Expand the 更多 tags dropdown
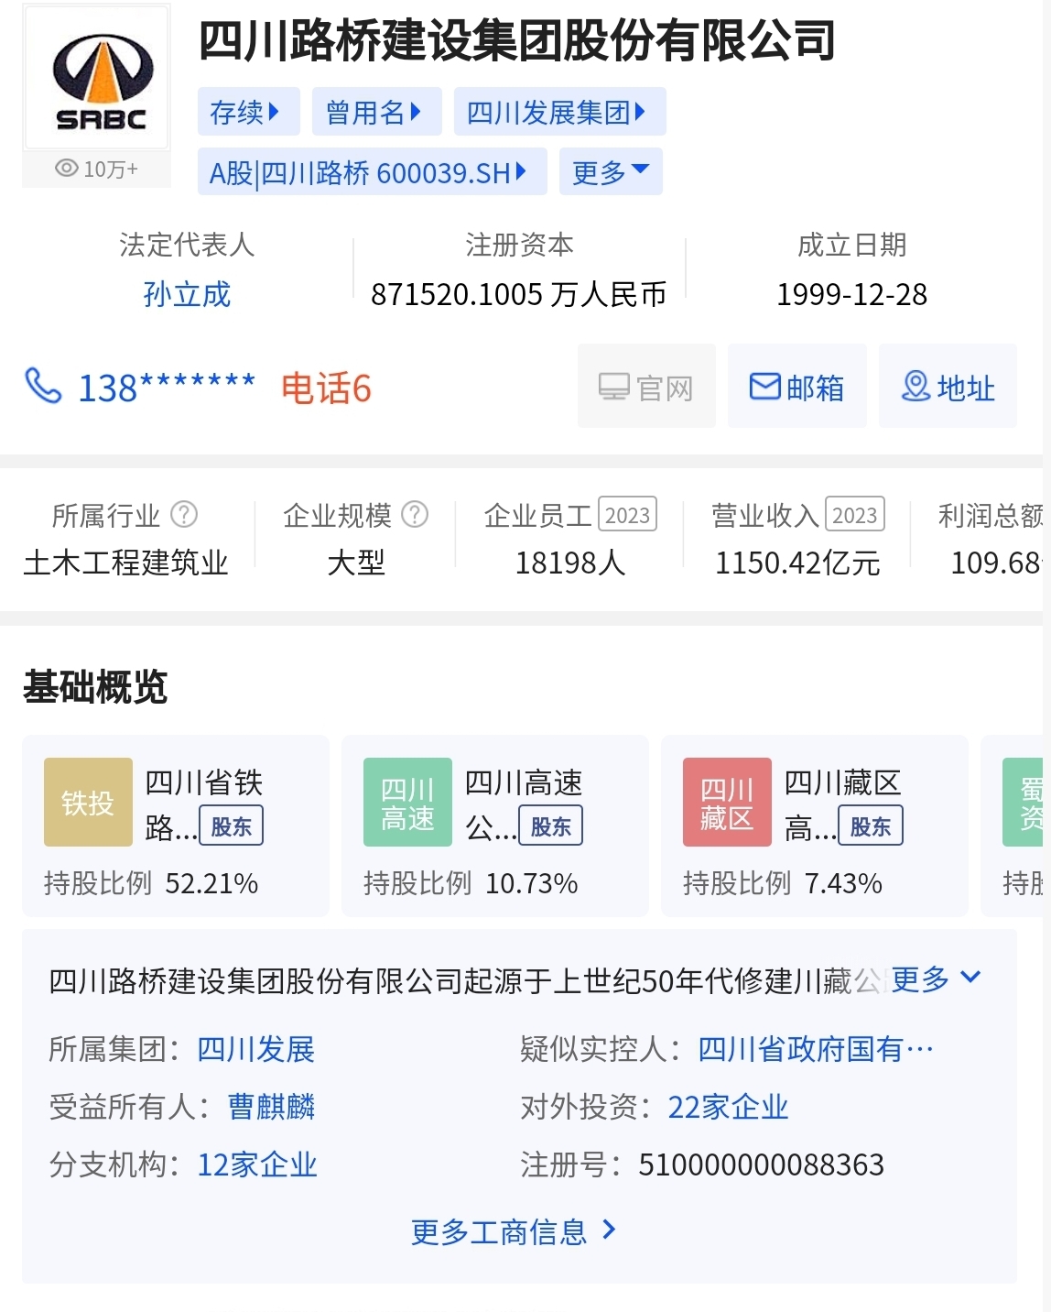This screenshot has height=1312, width=1051. [611, 172]
